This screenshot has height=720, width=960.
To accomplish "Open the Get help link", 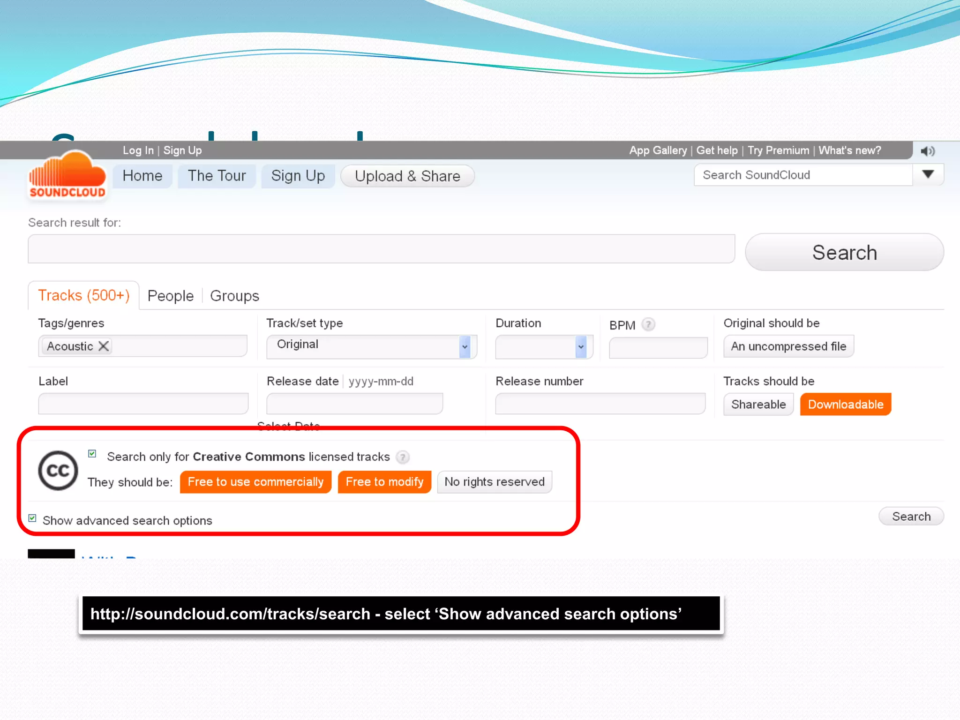I will 717,150.
